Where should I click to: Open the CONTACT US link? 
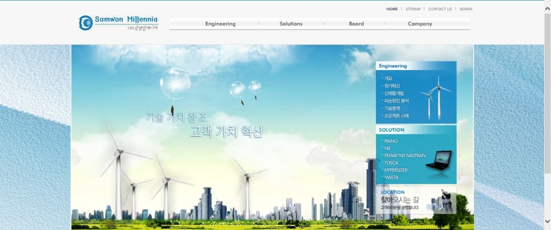pyautogui.click(x=440, y=9)
